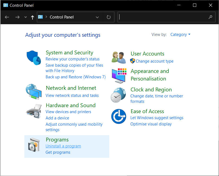Minimize the Control Panel window
The height and width of the screenshot is (176, 219).
[179, 5]
